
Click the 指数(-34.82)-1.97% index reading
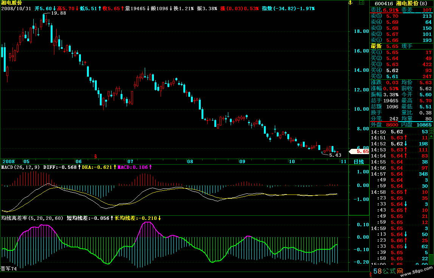(x=288, y=9)
